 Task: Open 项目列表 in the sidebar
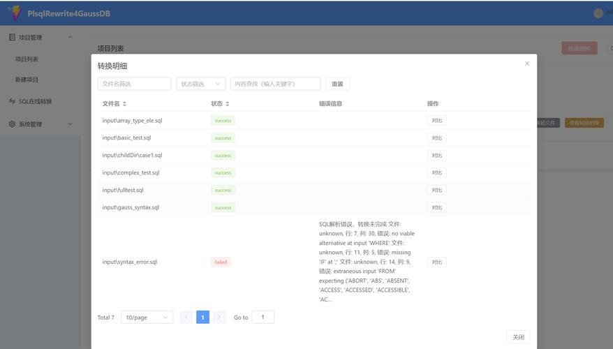(27, 59)
